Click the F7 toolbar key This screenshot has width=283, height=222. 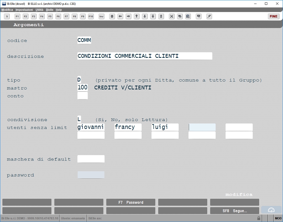66,16
